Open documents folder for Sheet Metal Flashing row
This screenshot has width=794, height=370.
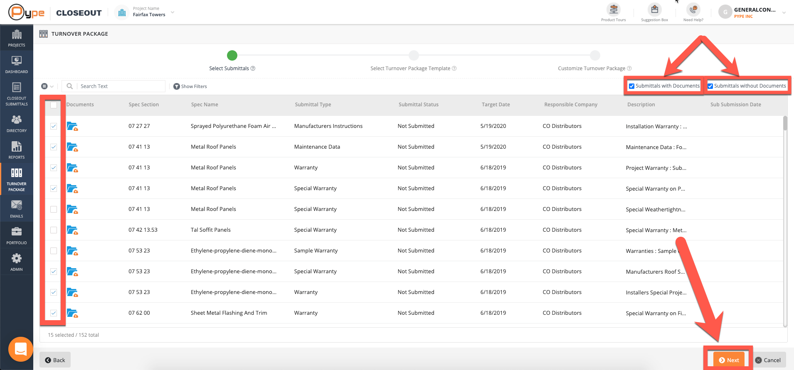pyautogui.click(x=72, y=313)
